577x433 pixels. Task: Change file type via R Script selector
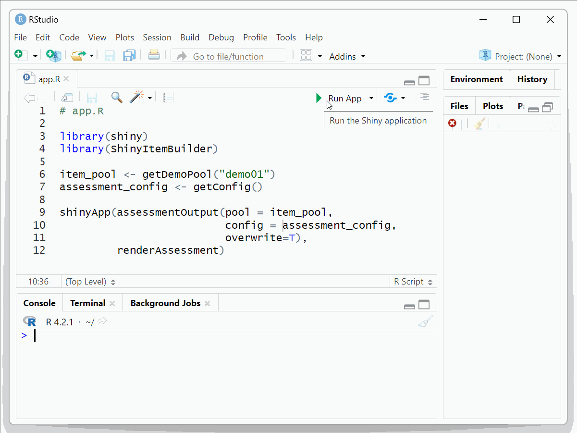413,282
